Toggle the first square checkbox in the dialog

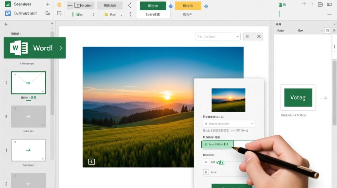(x=206, y=162)
